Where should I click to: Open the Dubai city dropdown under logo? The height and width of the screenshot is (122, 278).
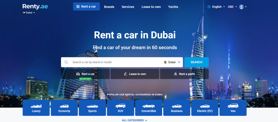click(29, 13)
